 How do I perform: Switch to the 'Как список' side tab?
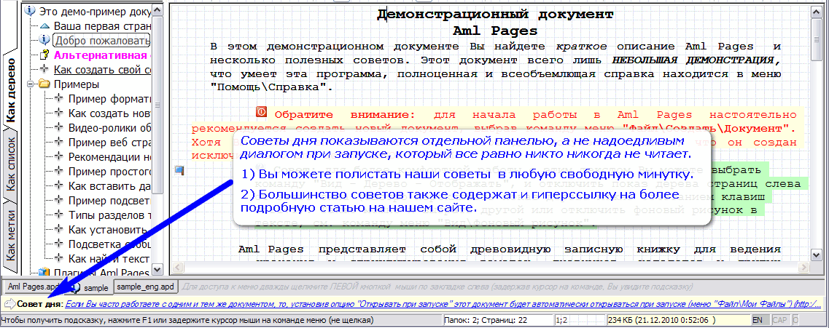click(x=11, y=164)
